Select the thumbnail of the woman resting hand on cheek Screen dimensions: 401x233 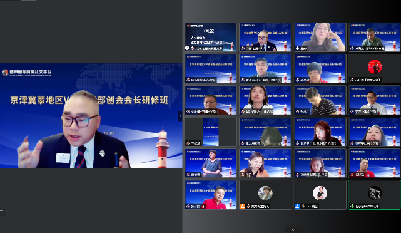320,37
